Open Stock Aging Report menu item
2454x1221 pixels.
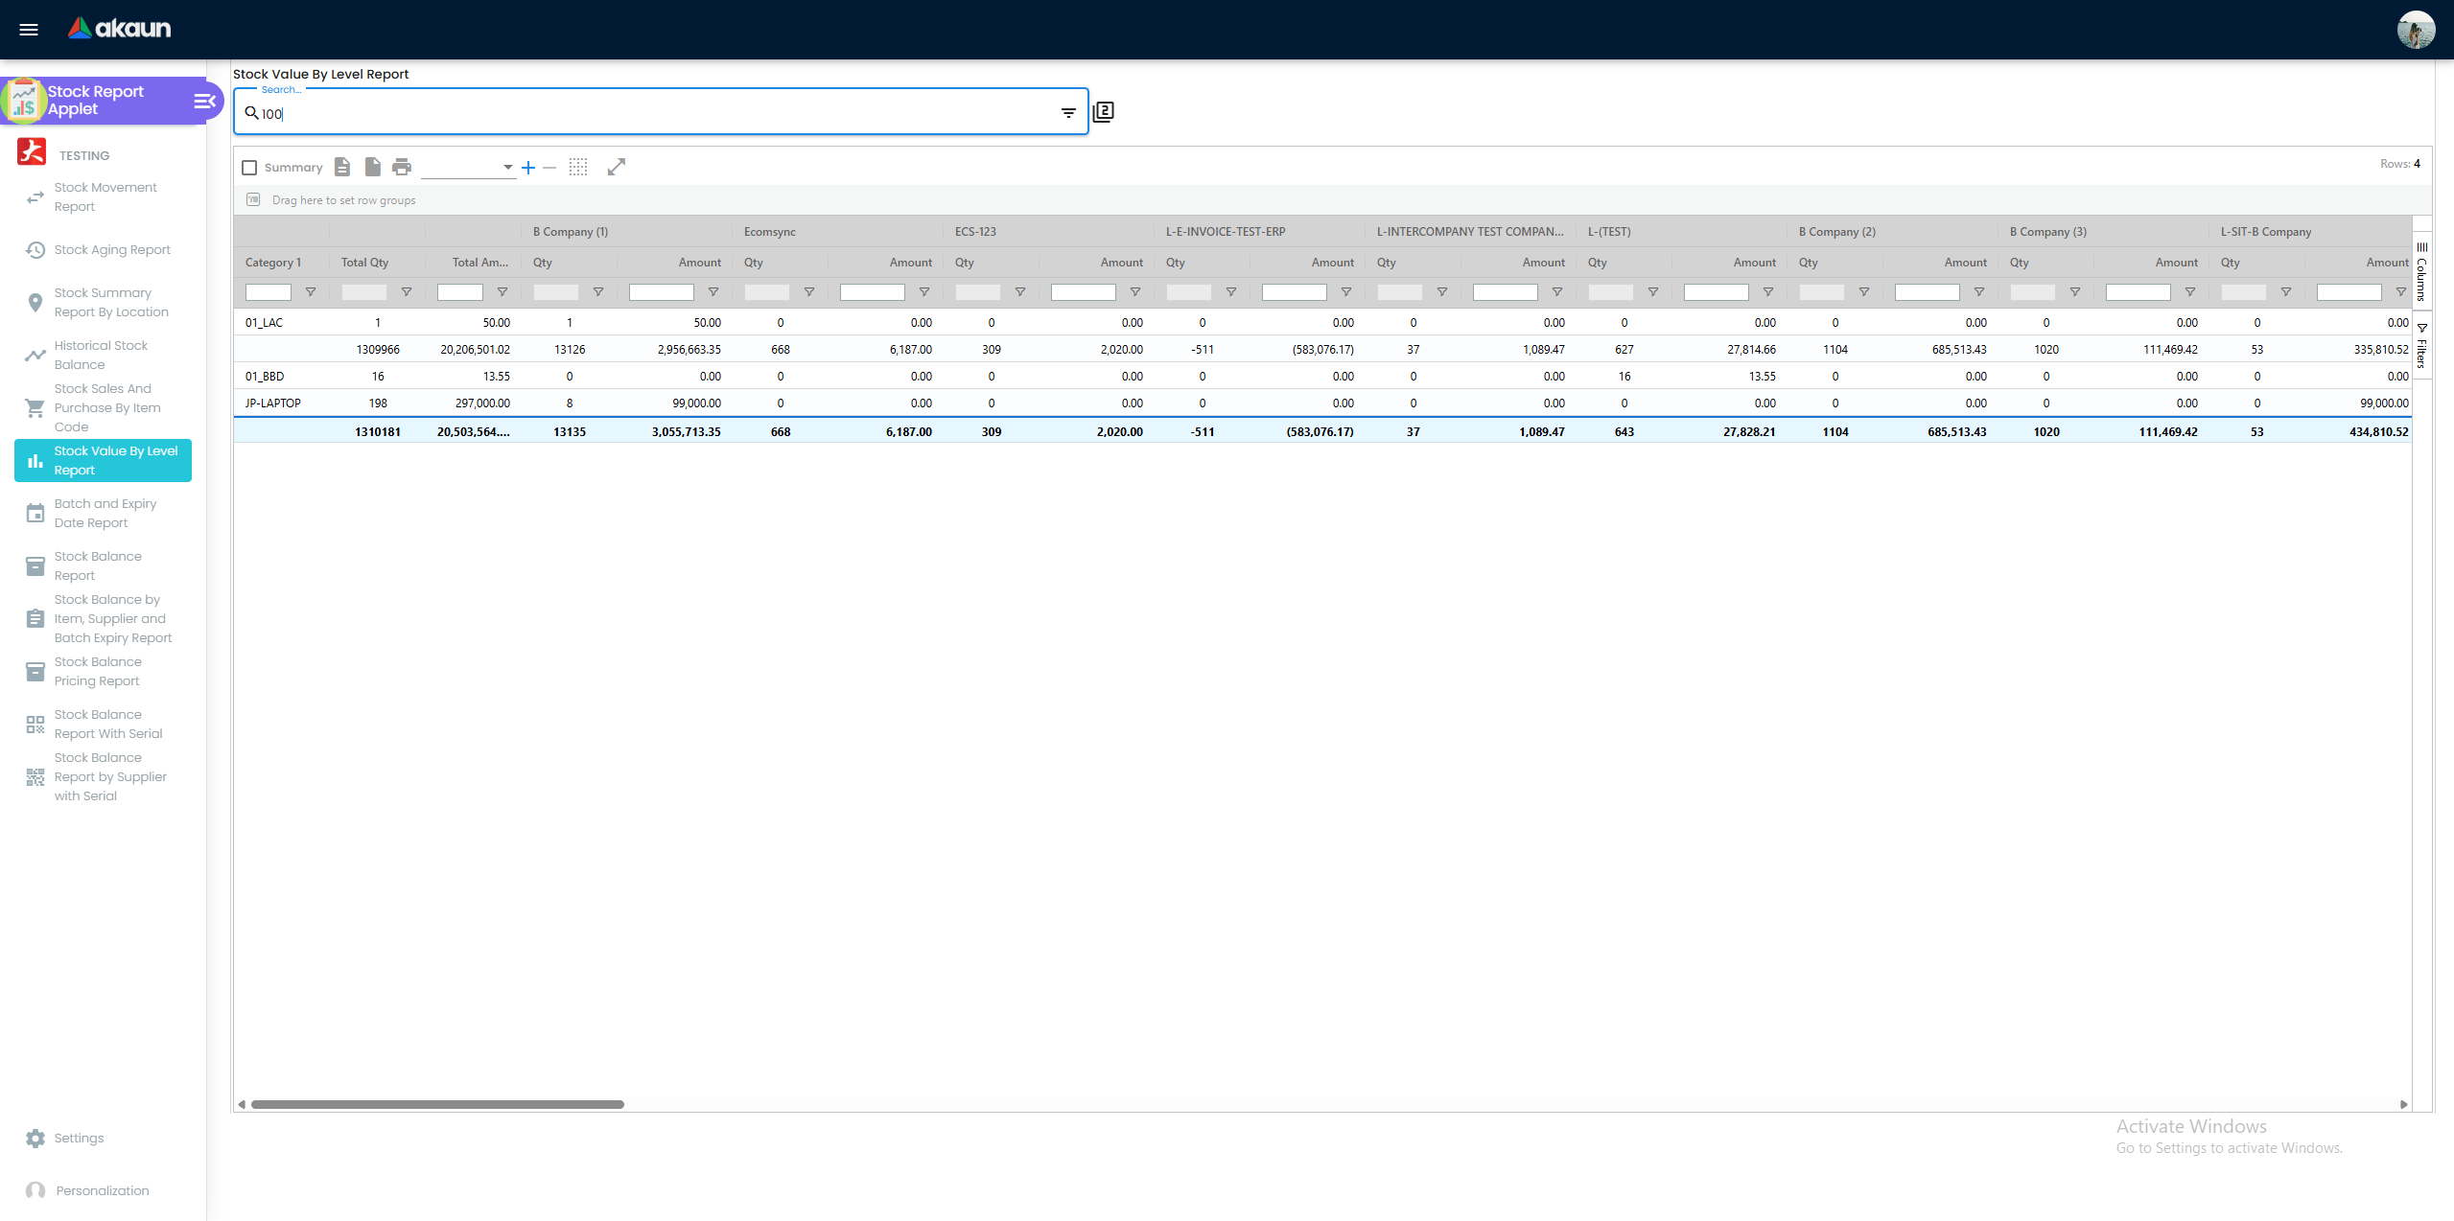111,250
